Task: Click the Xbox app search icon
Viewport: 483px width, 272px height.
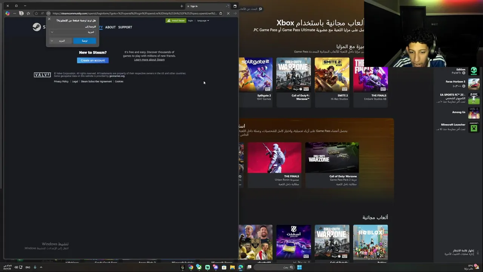Action: pos(260,9)
